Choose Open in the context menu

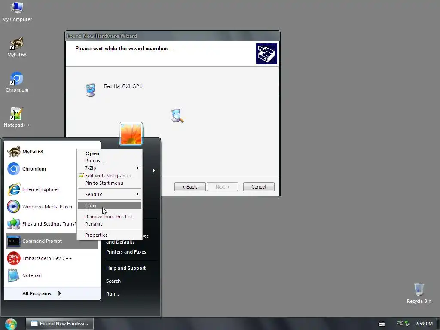tap(110, 153)
